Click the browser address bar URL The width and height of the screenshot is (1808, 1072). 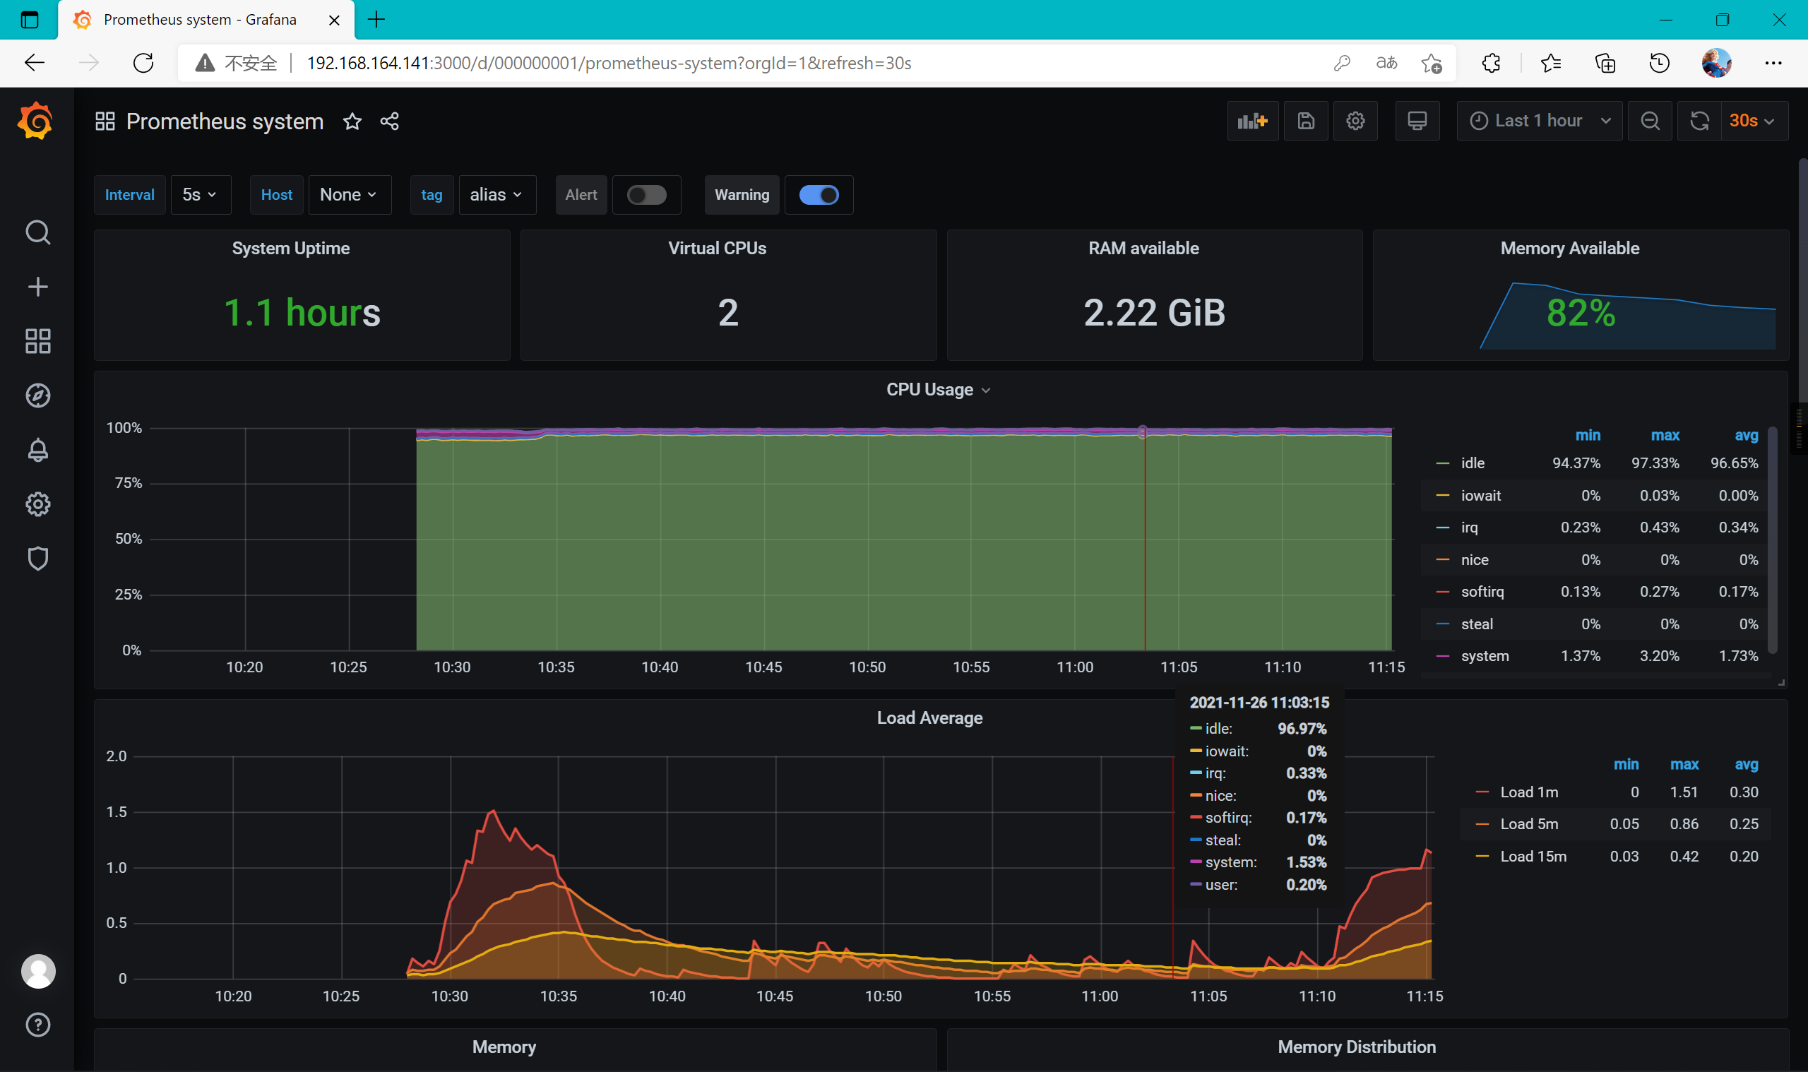(608, 63)
